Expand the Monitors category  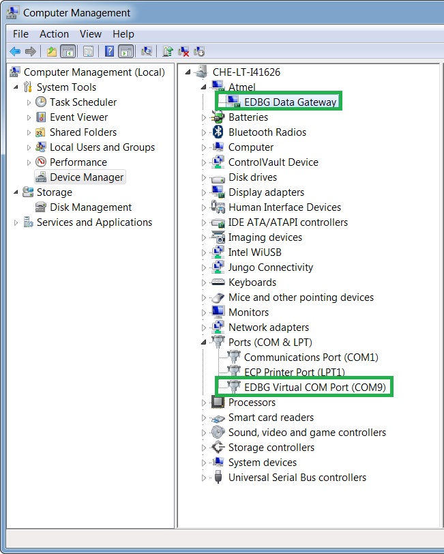pyautogui.click(x=203, y=312)
